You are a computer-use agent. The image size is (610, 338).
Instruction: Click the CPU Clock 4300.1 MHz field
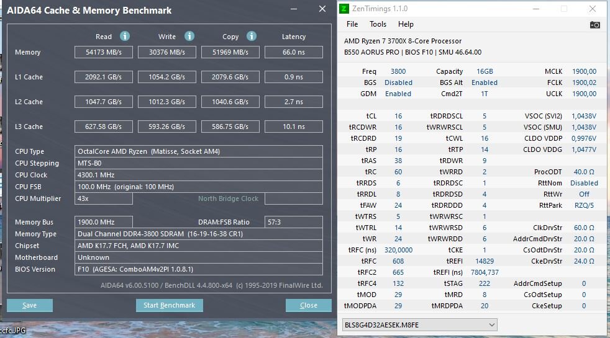coord(198,175)
